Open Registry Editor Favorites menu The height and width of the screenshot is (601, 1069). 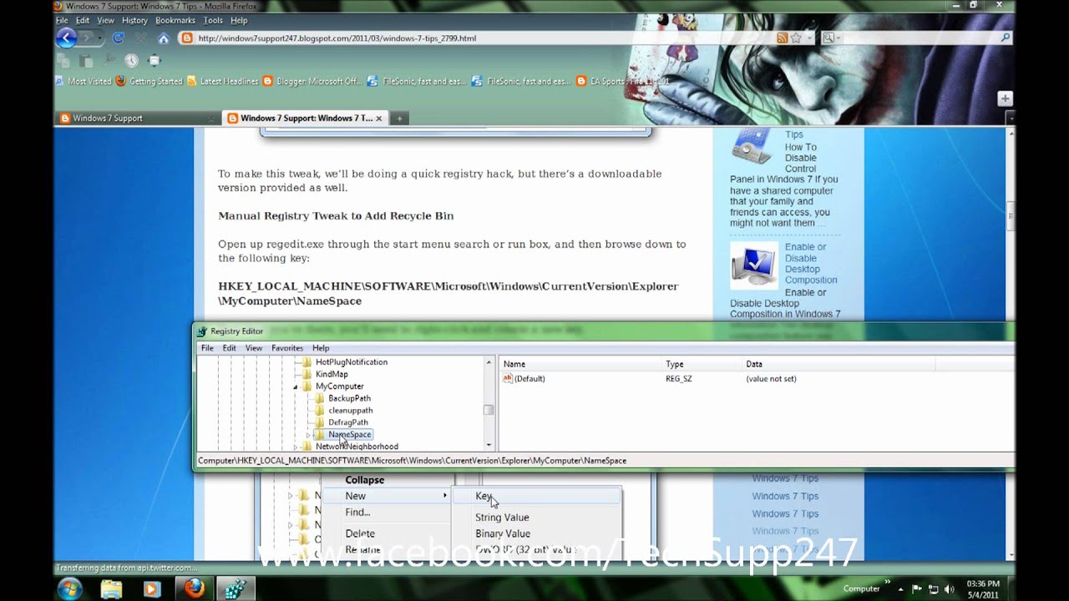(x=287, y=348)
